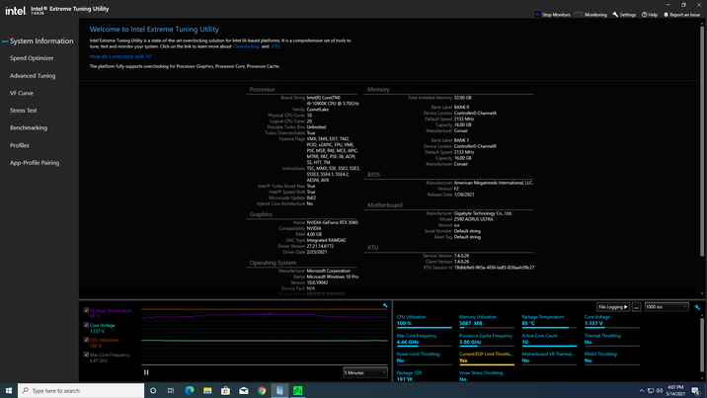This screenshot has height=398, width=707.
Task: Open green app icon in taskbar
Action: 297,390
